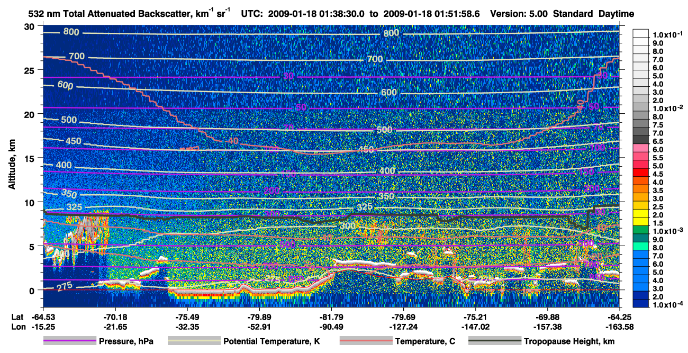Viewport: 688px width, 353px height.
Task: Click the latitude value '-64.25'
Action: click(619, 316)
